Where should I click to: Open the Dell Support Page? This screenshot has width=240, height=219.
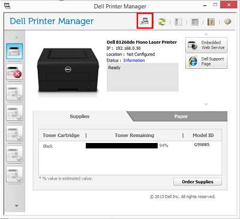206,61
